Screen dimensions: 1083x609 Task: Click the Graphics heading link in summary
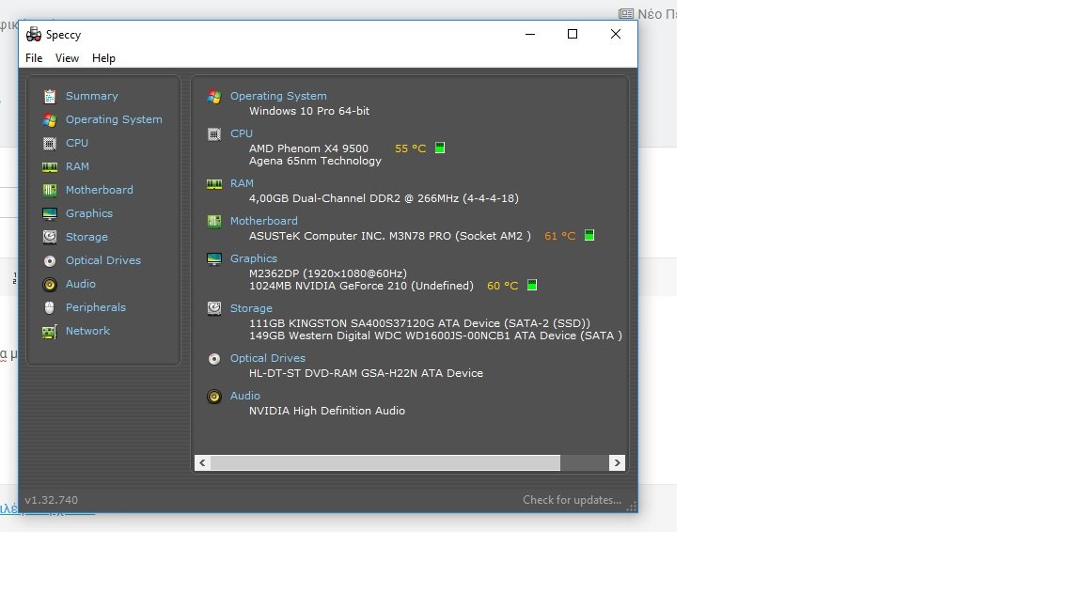pos(254,258)
